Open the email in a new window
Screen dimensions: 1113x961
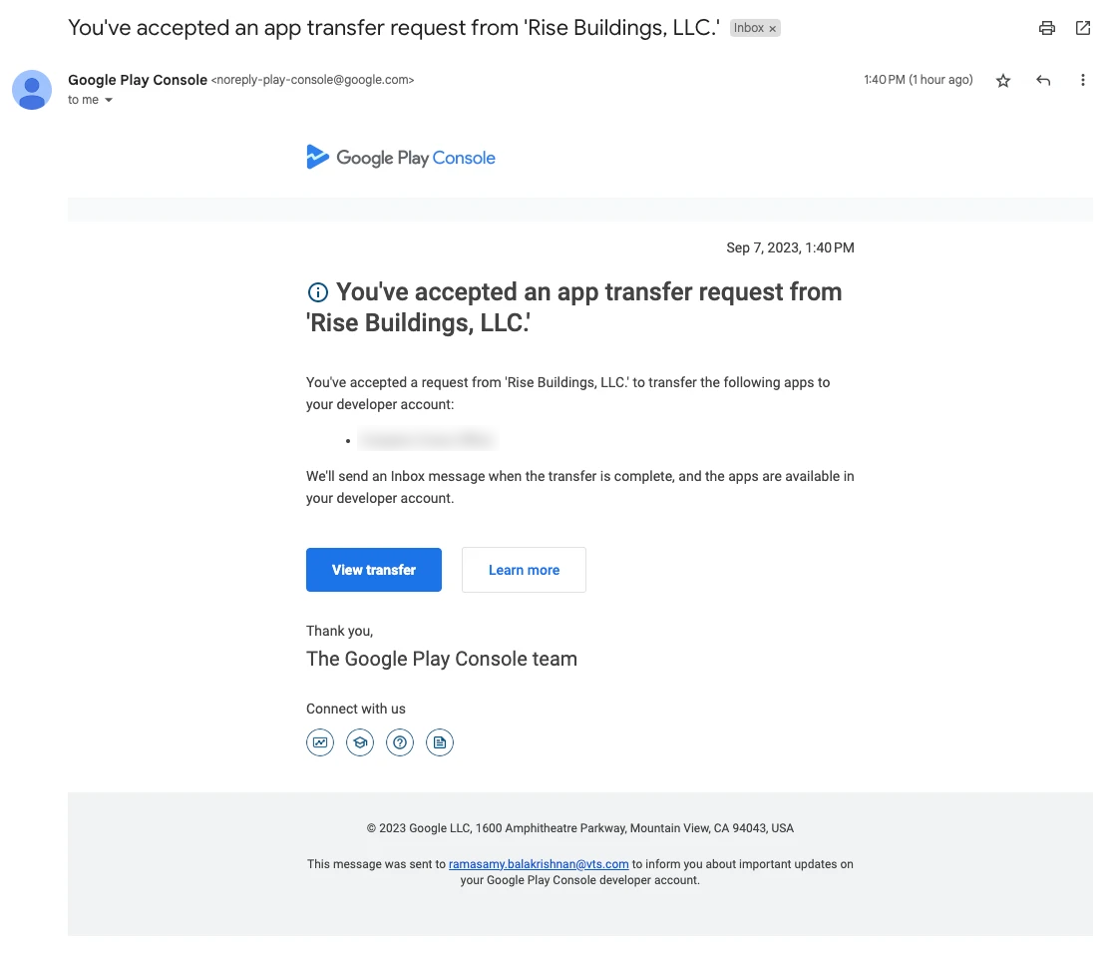coord(1082,28)
